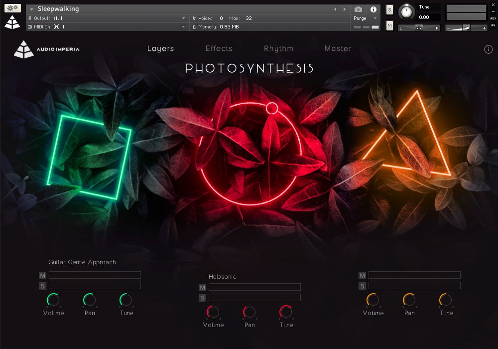Viewport: 498px width, 349px height.
Task: Click the PV button in the header
Action: [493, 25]
